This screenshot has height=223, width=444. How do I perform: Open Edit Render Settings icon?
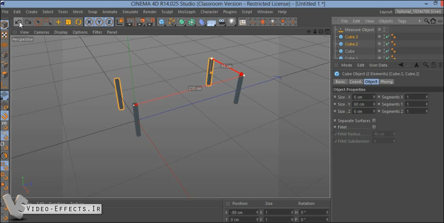(150, 22)
